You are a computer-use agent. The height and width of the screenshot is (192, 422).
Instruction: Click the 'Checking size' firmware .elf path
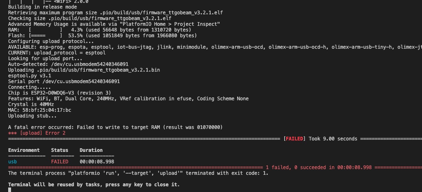(110, 18)
